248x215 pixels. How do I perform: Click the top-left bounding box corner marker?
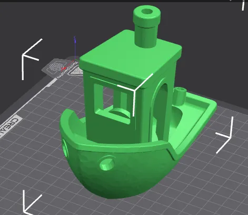click(31, 58)
